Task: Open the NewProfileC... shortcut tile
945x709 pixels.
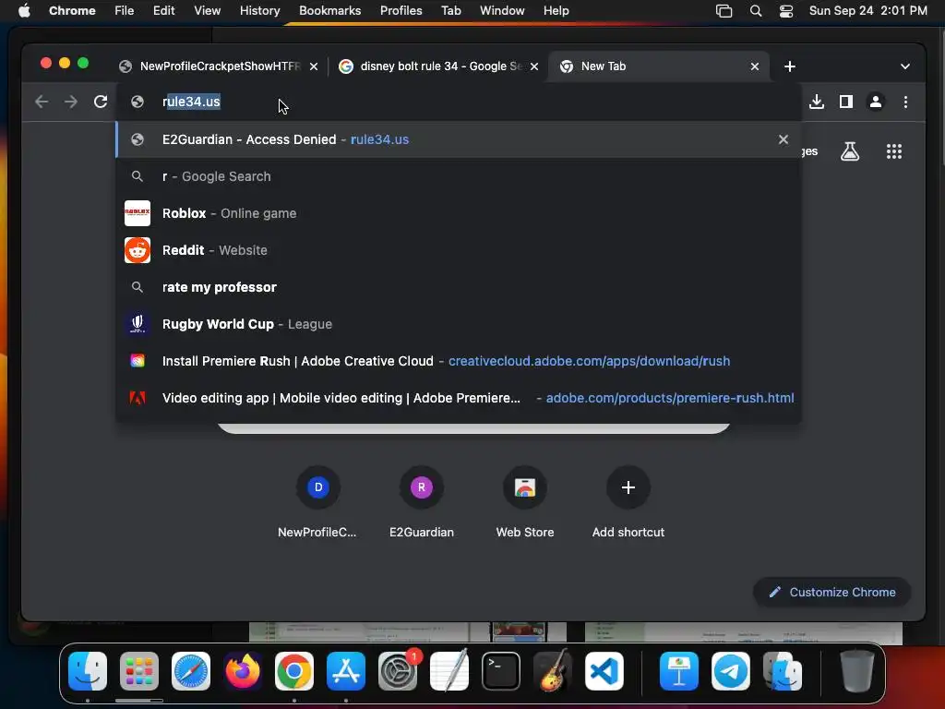Action: (x=317, y=501)
